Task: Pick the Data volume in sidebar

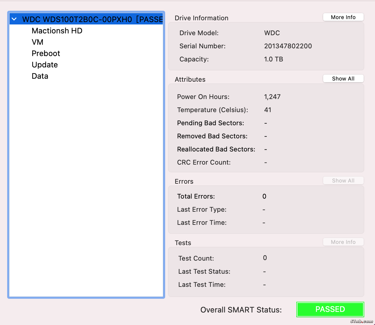Action: coord(40,76)
